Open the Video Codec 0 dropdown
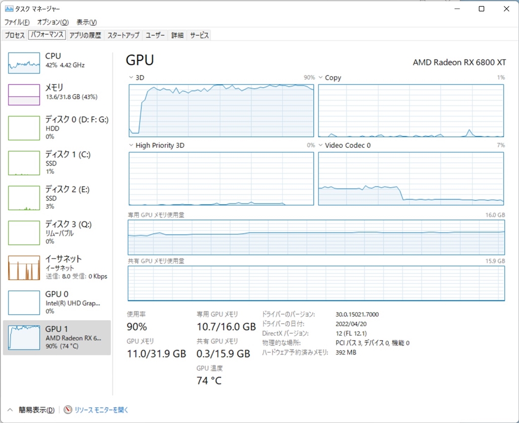Screen dimensions: 519x423 (x=320, y=145)
